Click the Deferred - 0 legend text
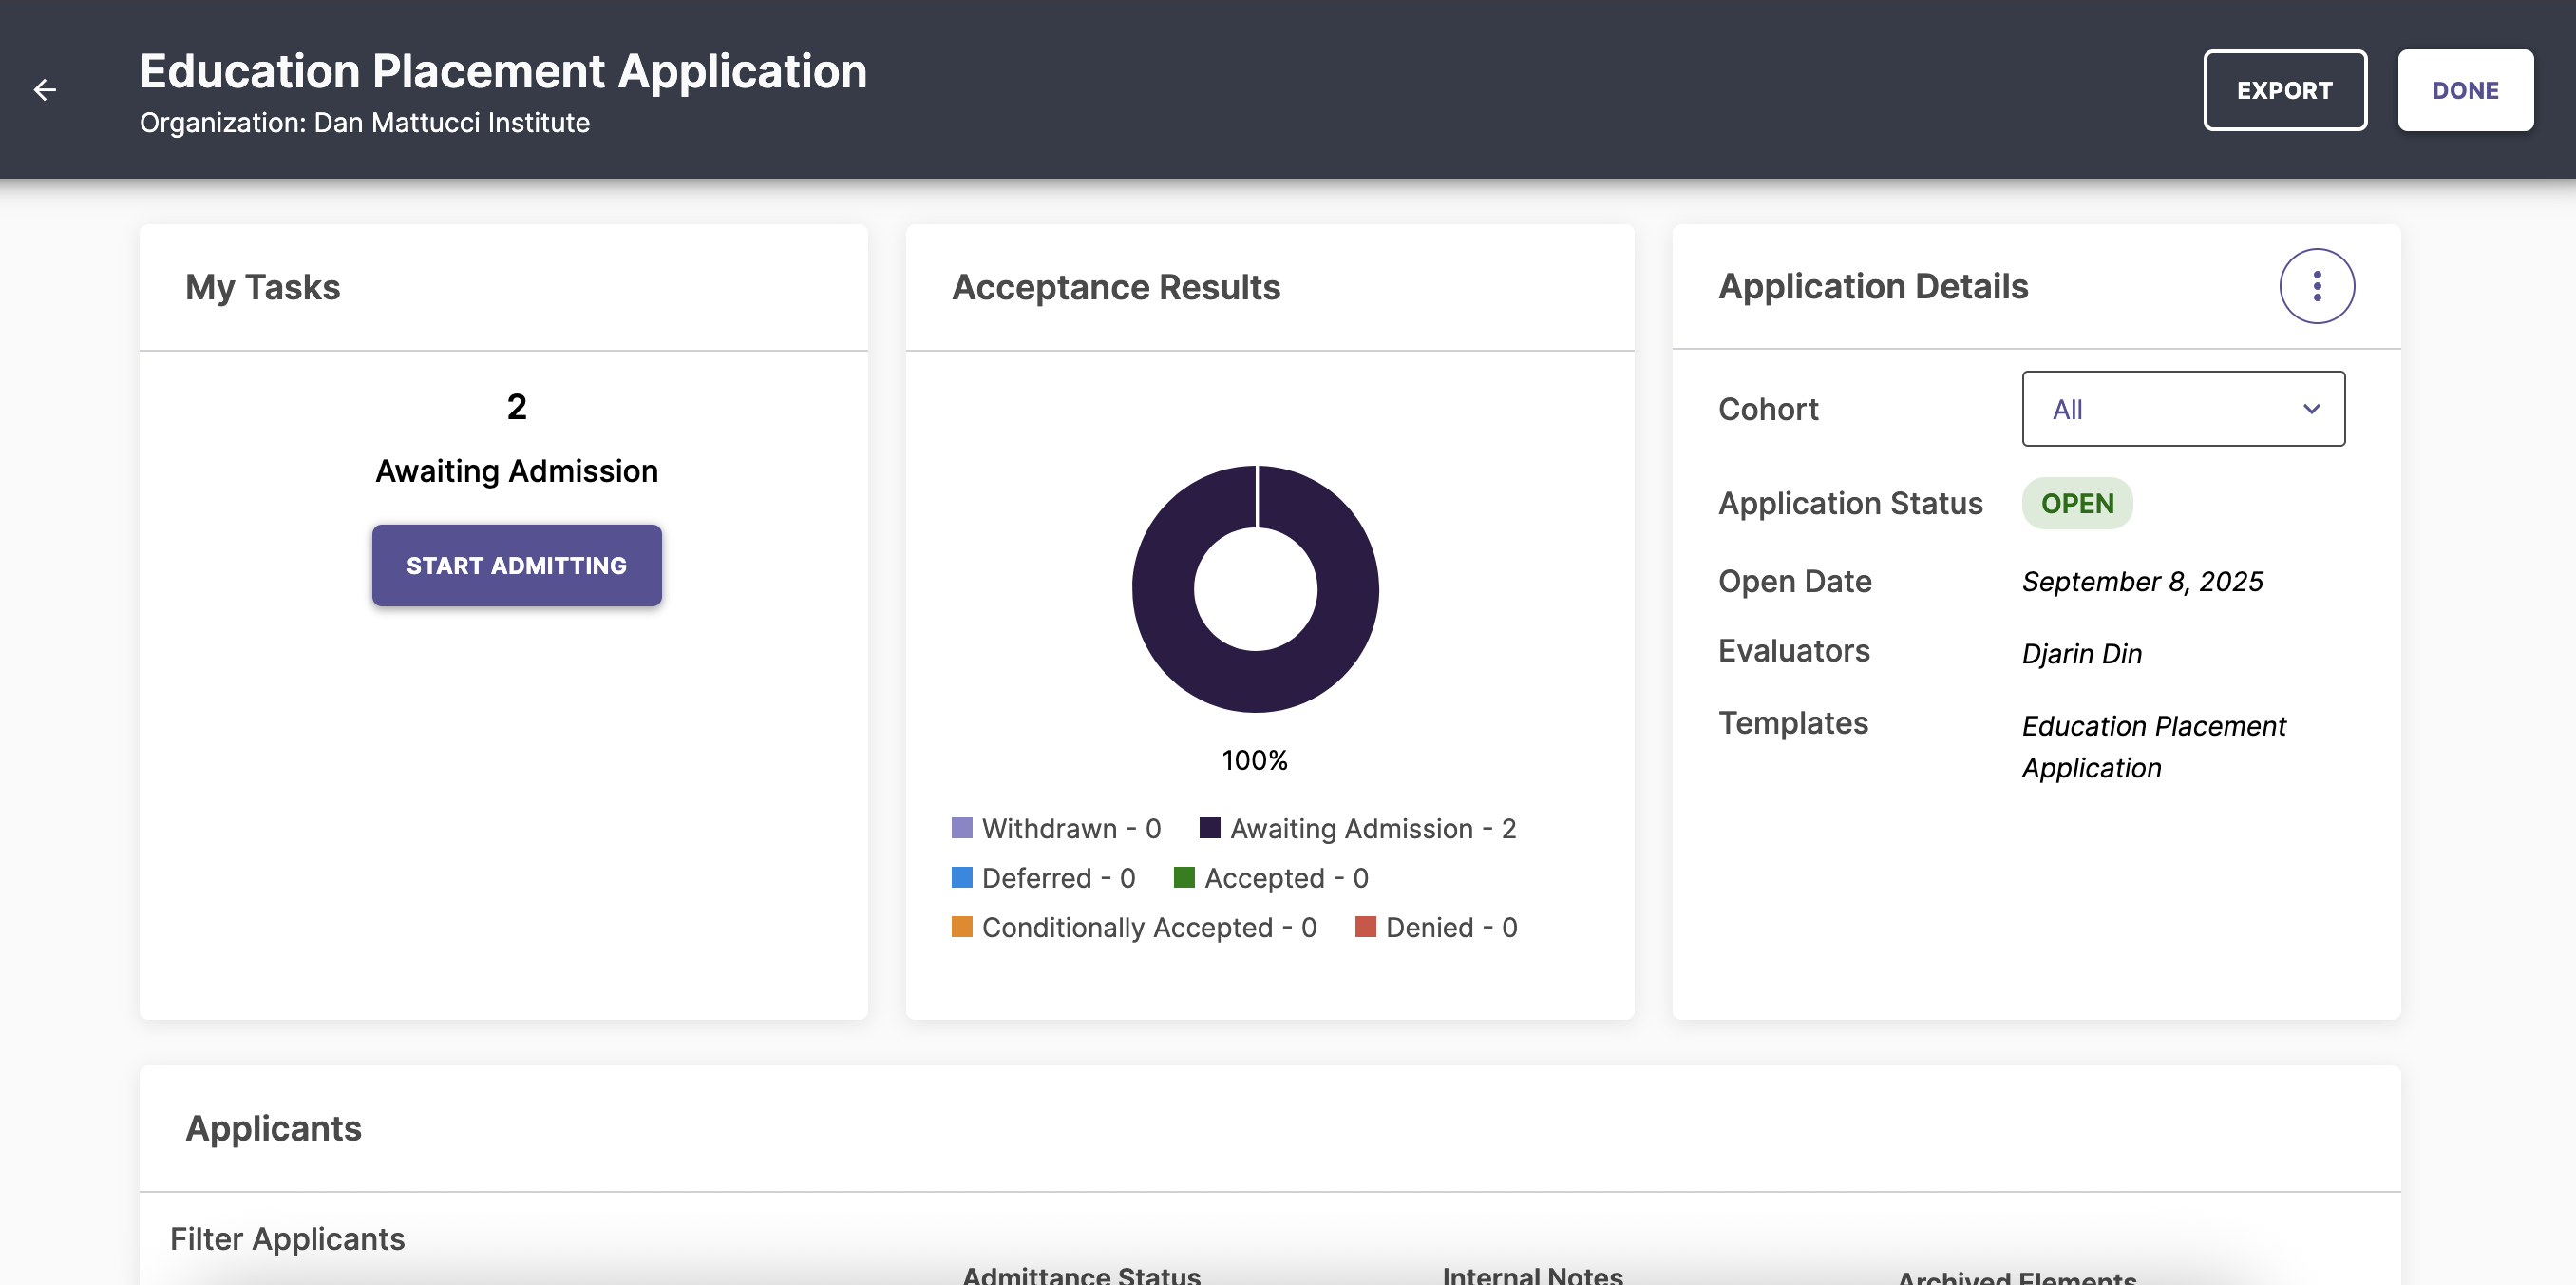The width and height of the screenshot is (2576, 1285). tap(1058, 877)
